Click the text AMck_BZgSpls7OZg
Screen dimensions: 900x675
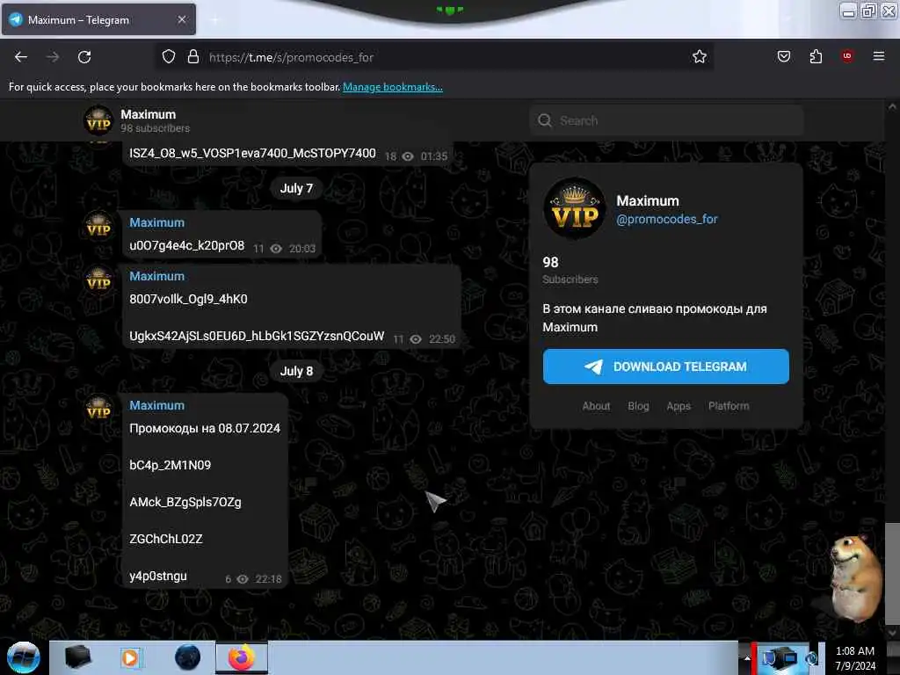(185, 502)
